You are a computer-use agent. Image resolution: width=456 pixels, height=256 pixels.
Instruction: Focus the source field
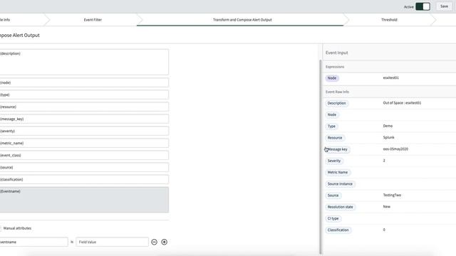click(x=84, y=167)
